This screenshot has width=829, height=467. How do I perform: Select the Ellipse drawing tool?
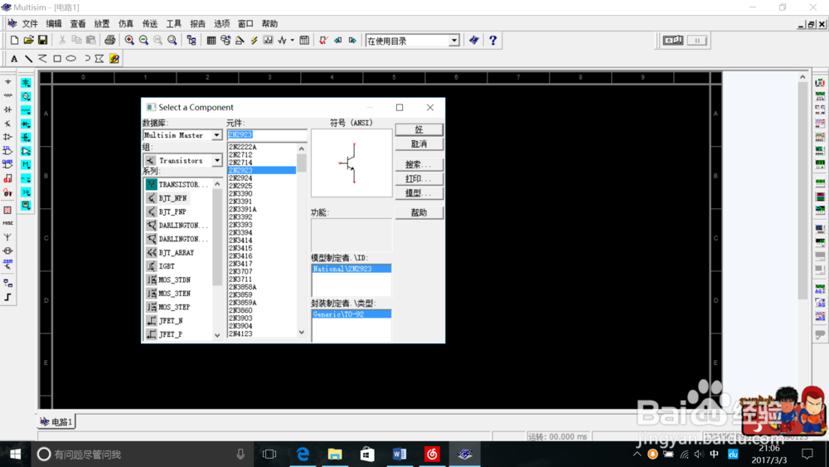click(x=71, y=59)
